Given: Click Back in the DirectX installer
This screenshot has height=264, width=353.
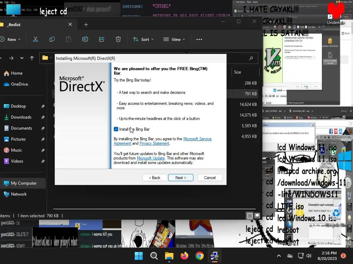Looking at the screenshot, I should [155, 178].
